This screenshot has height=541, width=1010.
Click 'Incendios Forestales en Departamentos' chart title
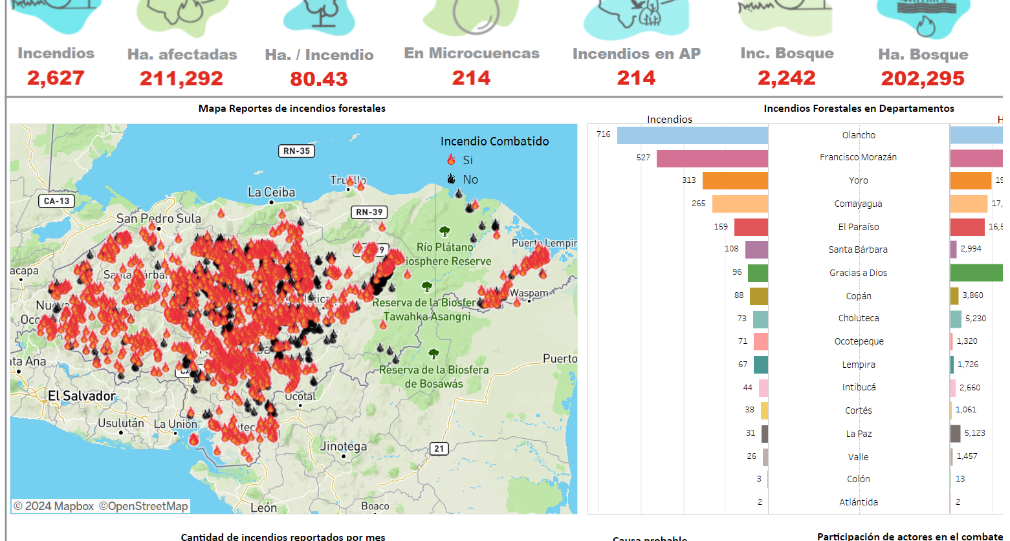859,109
